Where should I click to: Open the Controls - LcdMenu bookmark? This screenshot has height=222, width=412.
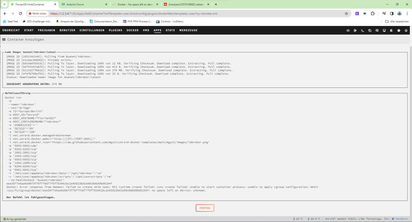pyautogui.click(x=170, y=21)
